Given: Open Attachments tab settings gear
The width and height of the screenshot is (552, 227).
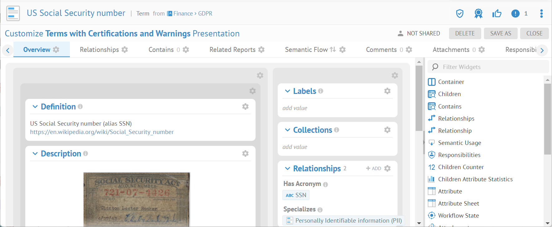Looking at the screenshot, I should pos(482,50).
